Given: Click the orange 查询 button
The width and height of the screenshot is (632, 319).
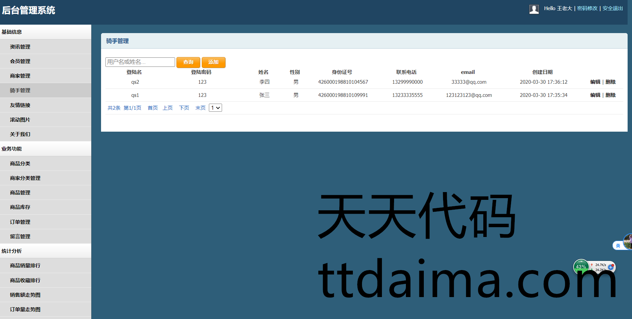Looking at the screenshot, I should (x=188, y=62).
